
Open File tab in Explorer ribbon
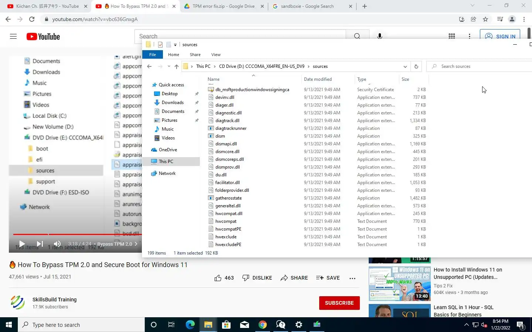coord(153,55)
